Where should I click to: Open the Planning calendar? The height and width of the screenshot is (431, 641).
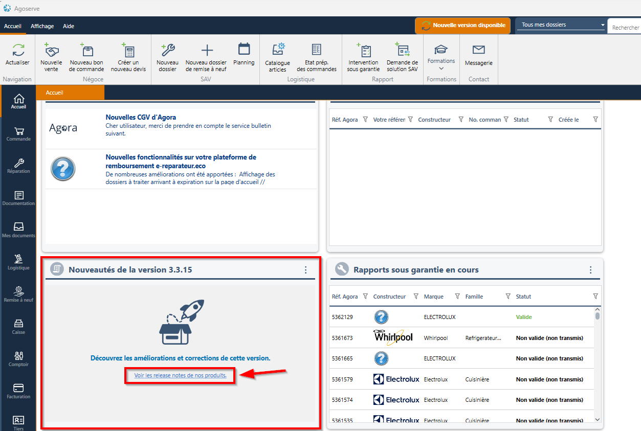pyautogui.click(x=244, y=54)
